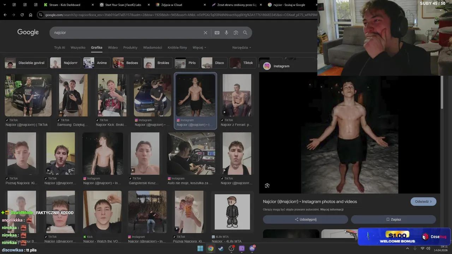Open the Samsung: Dziękuj... TikTok thumbnail
The image size is (452, 254).
click(x=73, y=95)
